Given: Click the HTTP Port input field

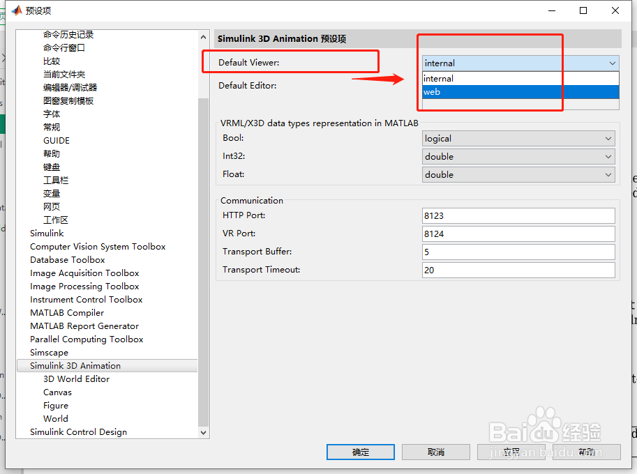Looking at the screenshot, I should [x=518, y=216].
